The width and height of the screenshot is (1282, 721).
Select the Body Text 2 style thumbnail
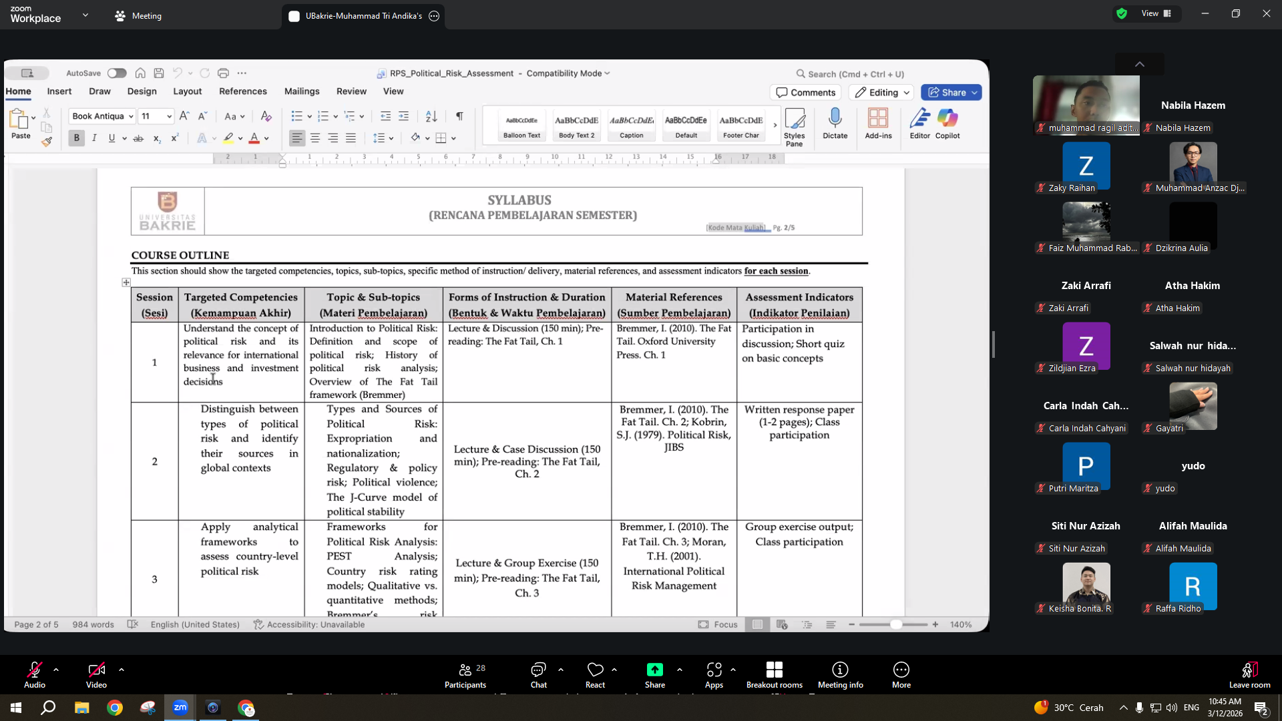click(576, 125)
